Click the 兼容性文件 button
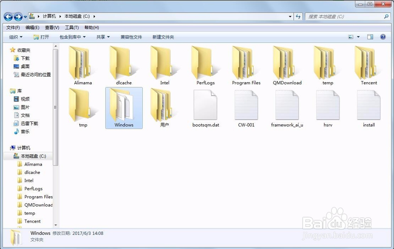The height and width of the screenshot is (249, 394). pyautogui.click(x=131, y=37)
